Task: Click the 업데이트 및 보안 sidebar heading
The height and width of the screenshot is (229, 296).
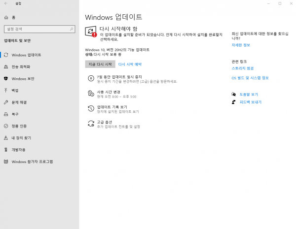Action: coord(17,40)
